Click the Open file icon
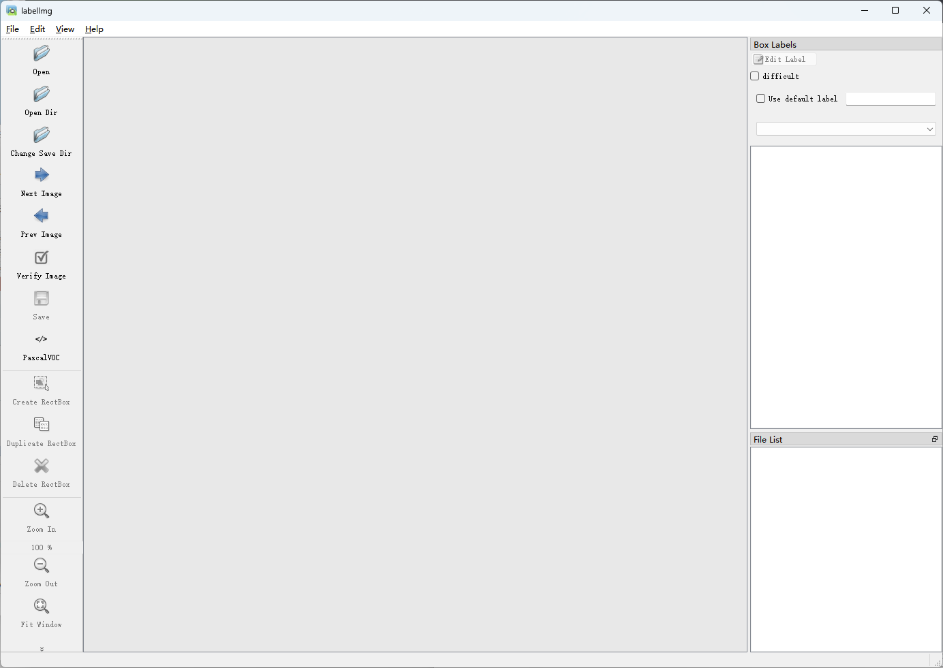This screenshot has height=668, width=943. click(x=42, y=53)
